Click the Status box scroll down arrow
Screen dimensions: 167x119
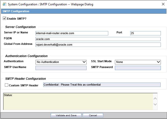[x=155, y=104]
